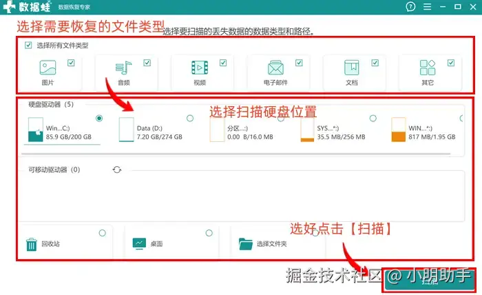Open the hamburger menu in title bar
The image size is (482, 295).
click(x=428, y=6)
